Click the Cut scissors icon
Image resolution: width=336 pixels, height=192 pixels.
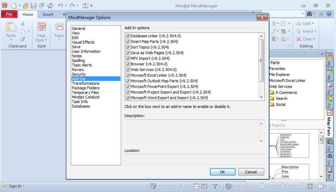(23, 23)
